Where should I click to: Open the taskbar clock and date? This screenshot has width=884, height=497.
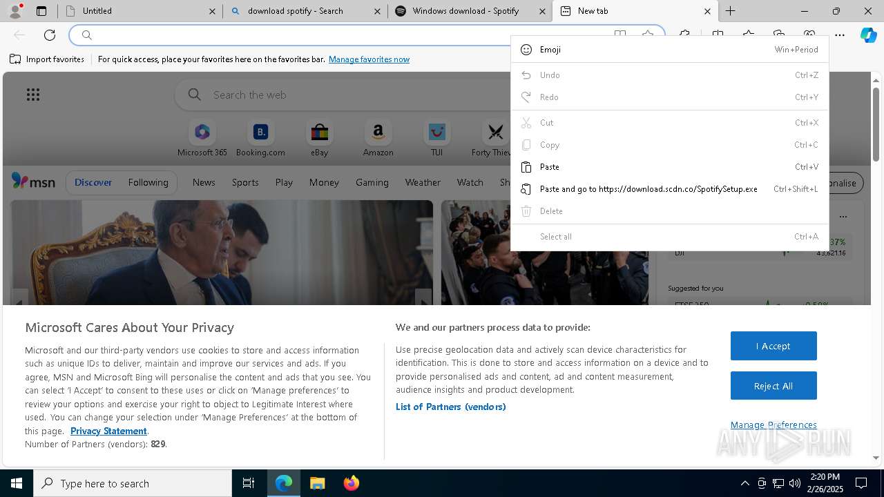click(x=825, y=483)
